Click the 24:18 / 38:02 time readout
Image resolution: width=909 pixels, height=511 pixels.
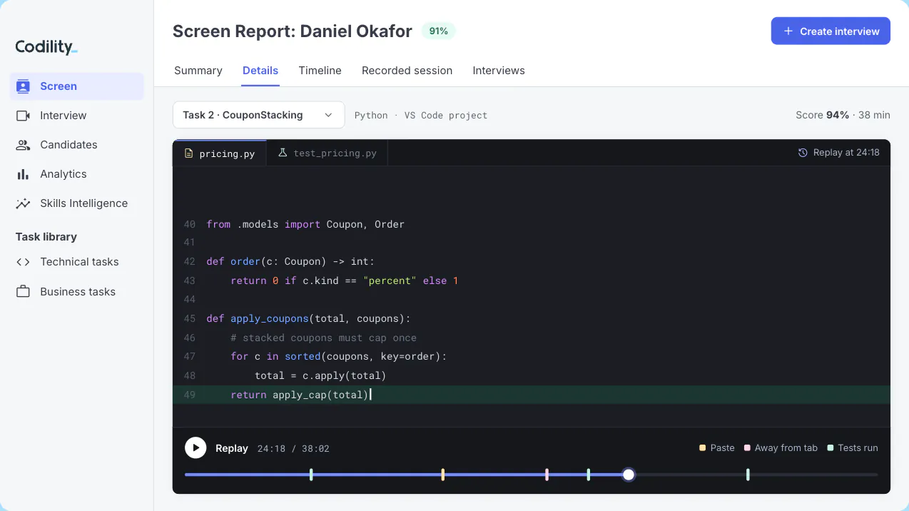(293, 449)
